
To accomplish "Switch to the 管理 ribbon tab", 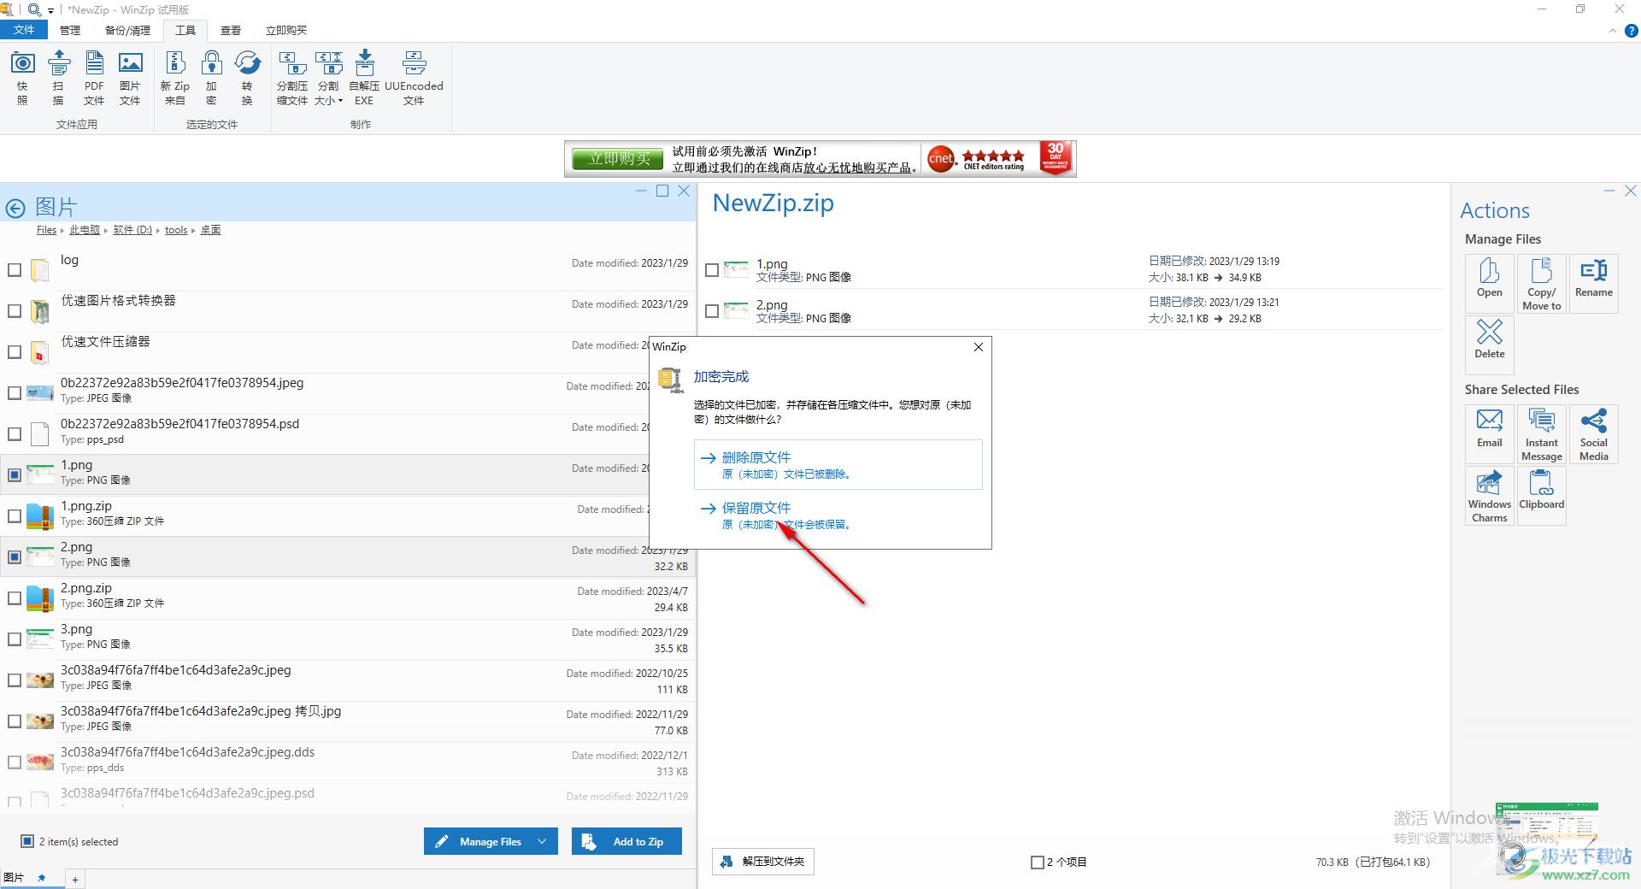I will click(70, 30).
